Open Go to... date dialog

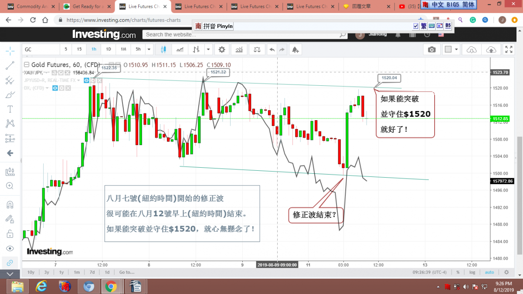tap(127, 272)
